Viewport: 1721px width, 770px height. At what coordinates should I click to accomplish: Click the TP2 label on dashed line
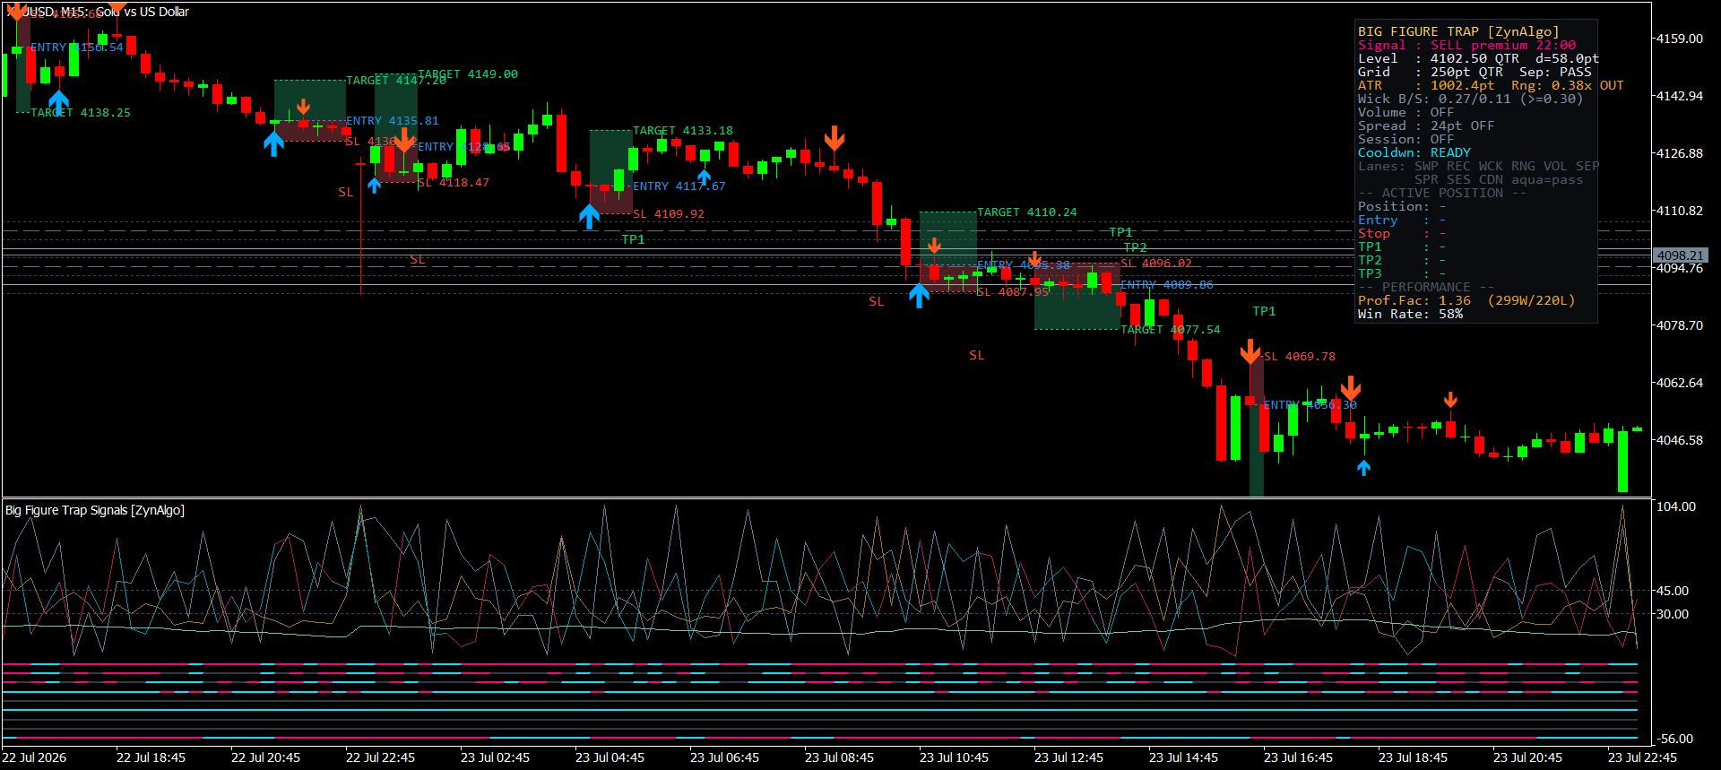click(x=1135, y=247)
